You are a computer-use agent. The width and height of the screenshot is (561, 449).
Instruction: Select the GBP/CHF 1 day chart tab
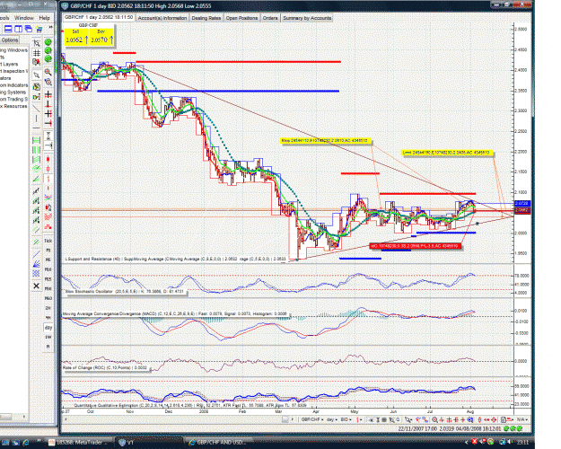(x=99, y=18)
